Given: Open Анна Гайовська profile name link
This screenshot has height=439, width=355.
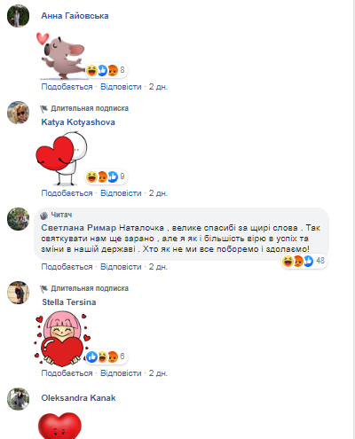Looking at the screenshot, I should pyautogui.click(x=75, y=16).
